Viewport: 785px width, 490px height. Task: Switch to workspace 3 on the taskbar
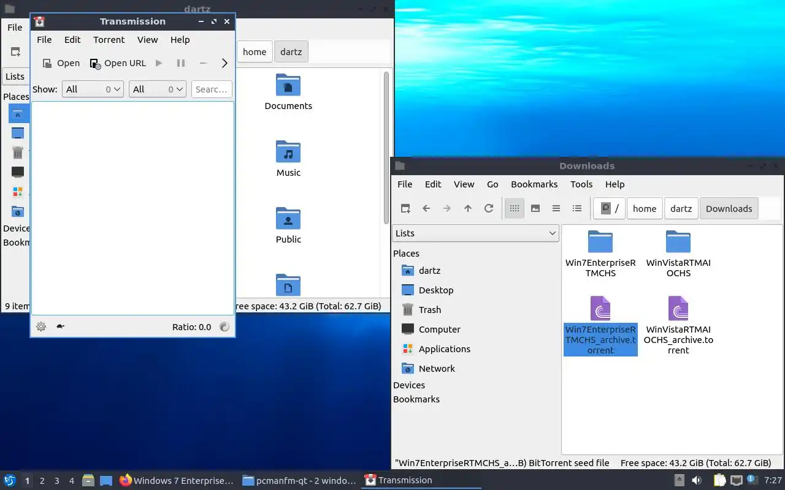coord(57,481)
